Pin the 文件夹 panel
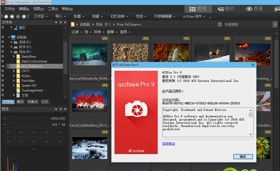The height and width of the screenshot is (171, 280). coord(61,22)
